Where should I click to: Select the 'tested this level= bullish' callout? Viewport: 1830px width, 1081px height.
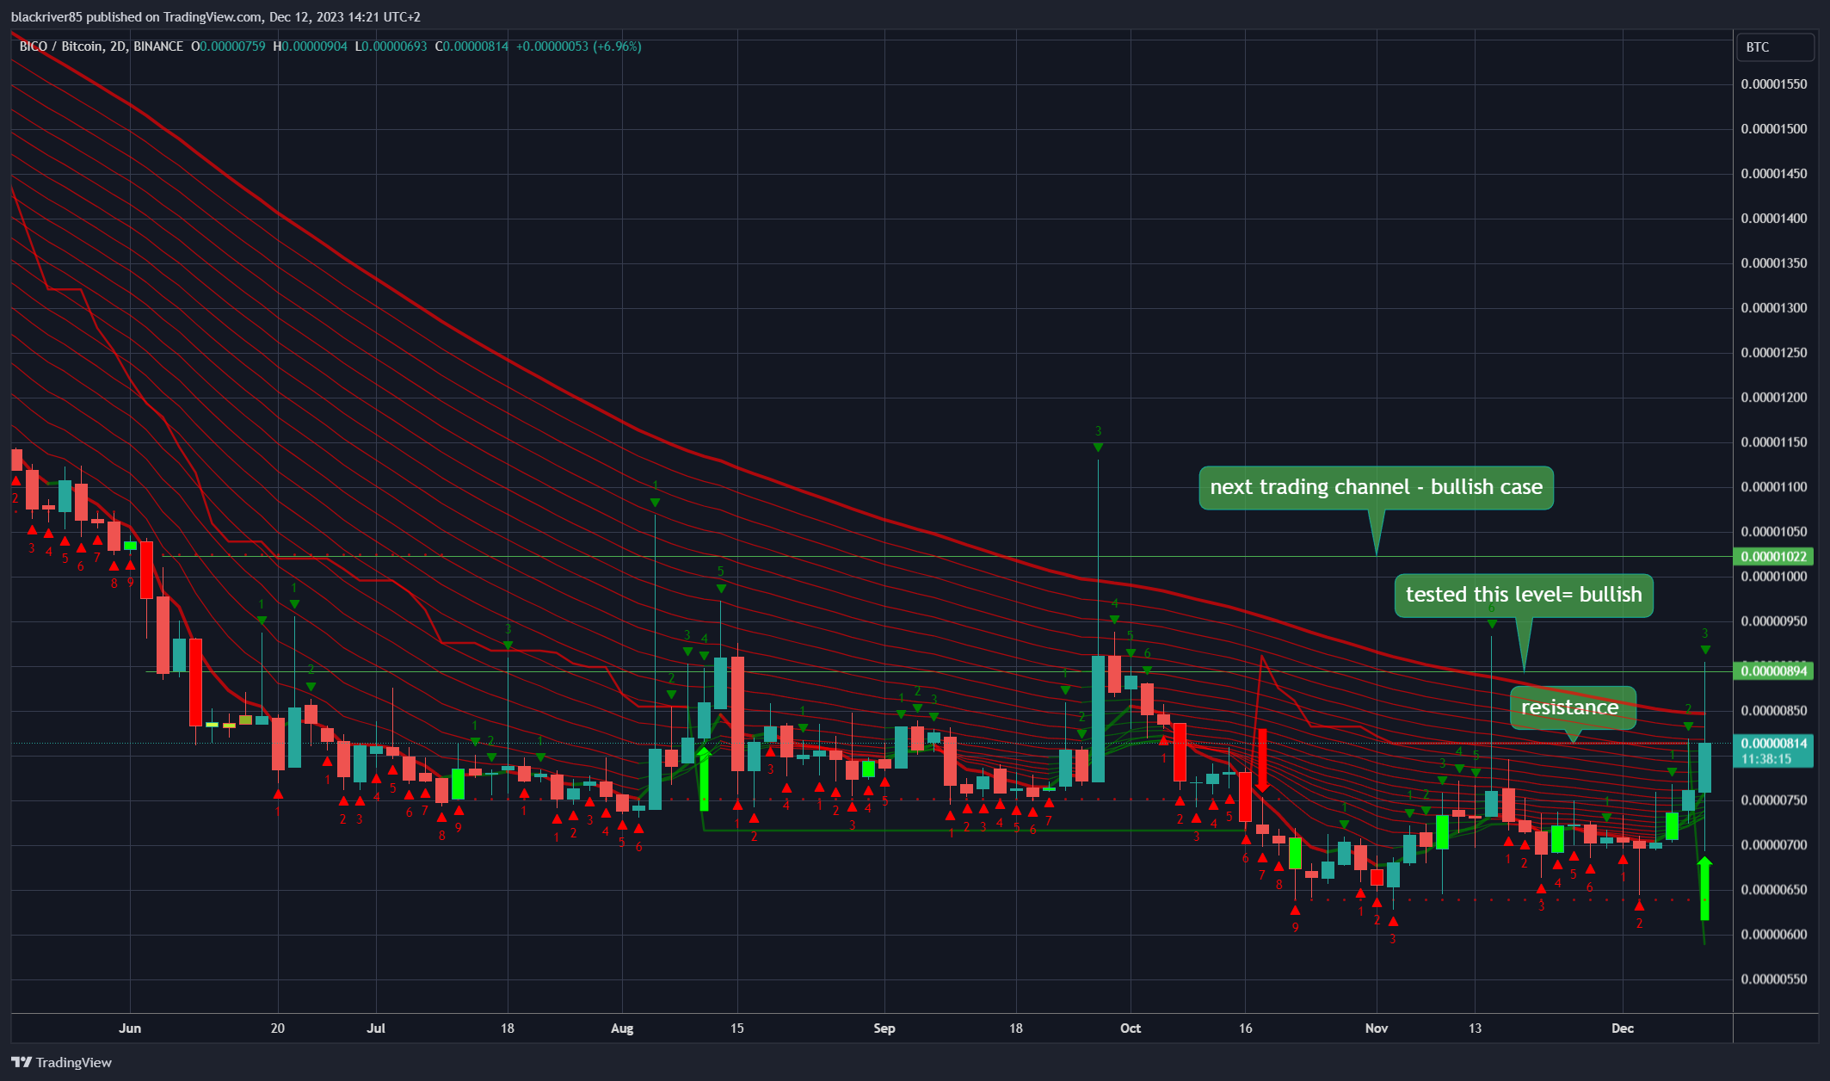pos(1524,596)
